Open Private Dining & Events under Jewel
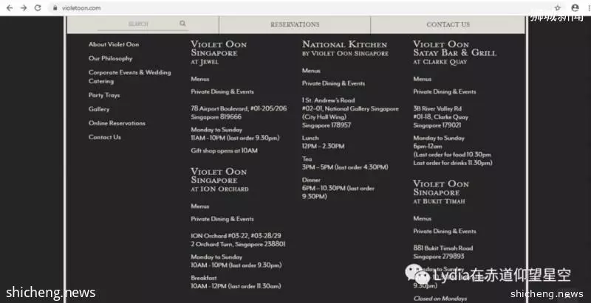The image size is (591, 303). pos(222,91)
